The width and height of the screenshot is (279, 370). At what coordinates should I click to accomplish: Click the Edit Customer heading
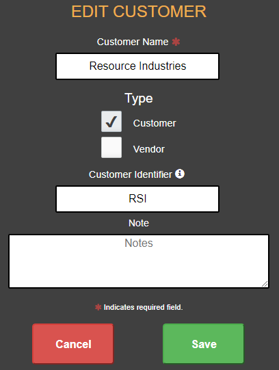(x=139, y=12)
